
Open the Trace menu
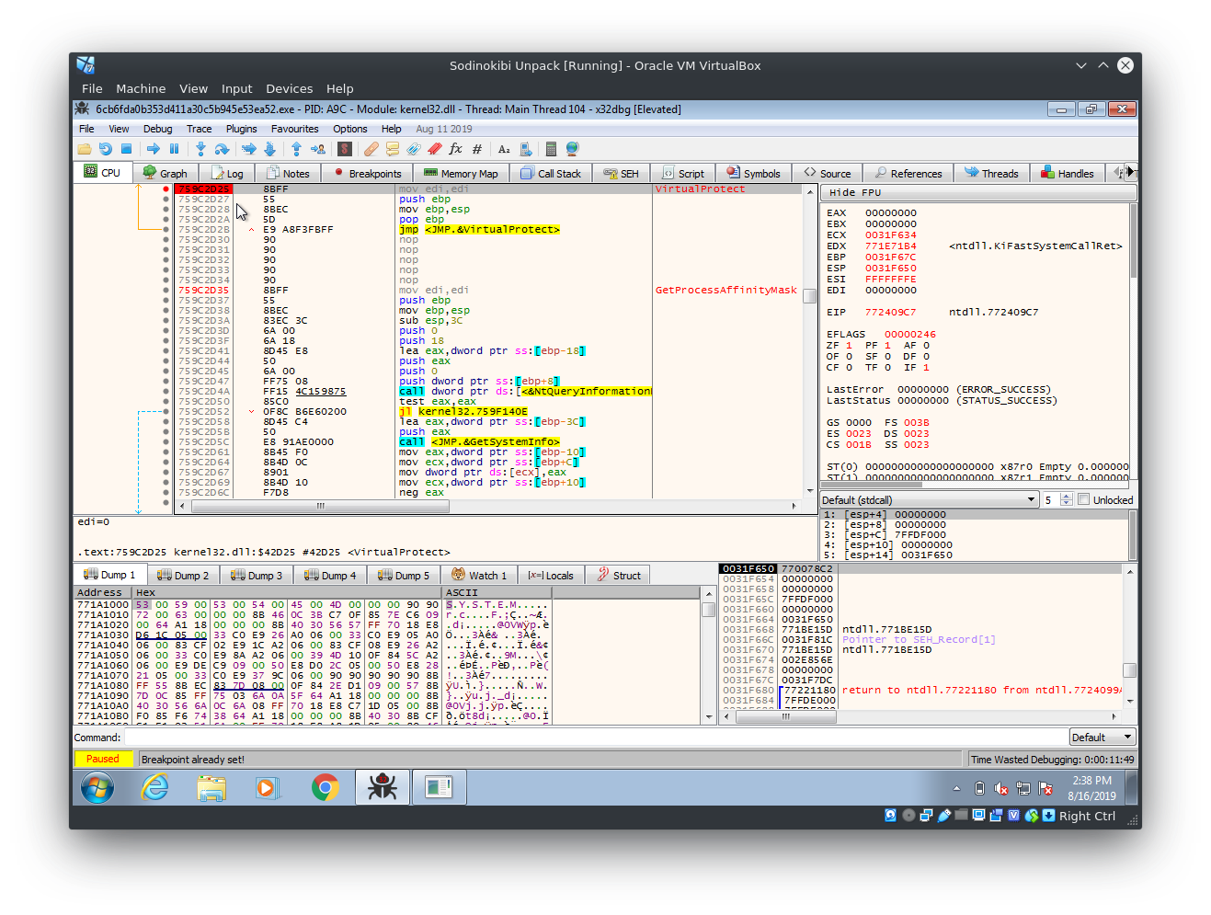tap(199, 129)
